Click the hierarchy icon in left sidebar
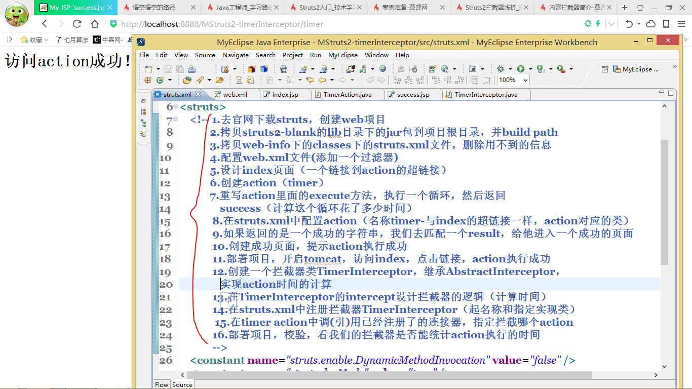 [144, 123]
